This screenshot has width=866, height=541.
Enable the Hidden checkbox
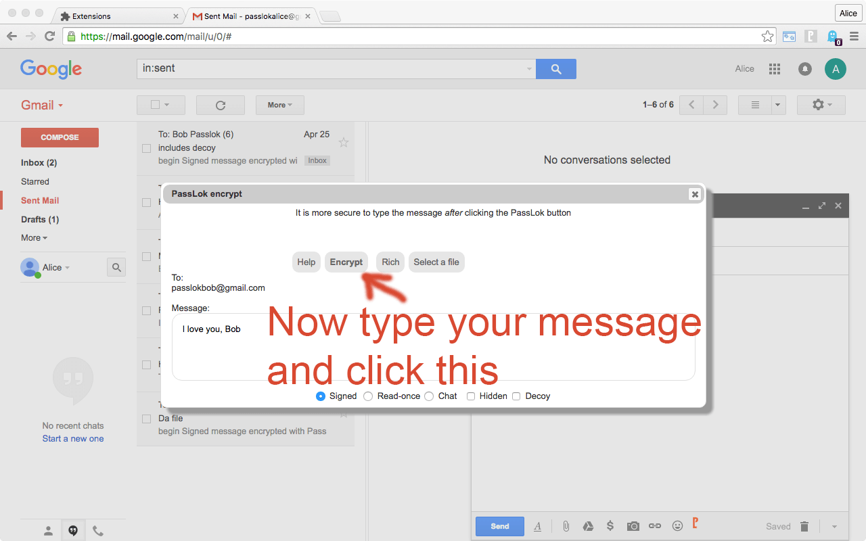pos(471,396)
